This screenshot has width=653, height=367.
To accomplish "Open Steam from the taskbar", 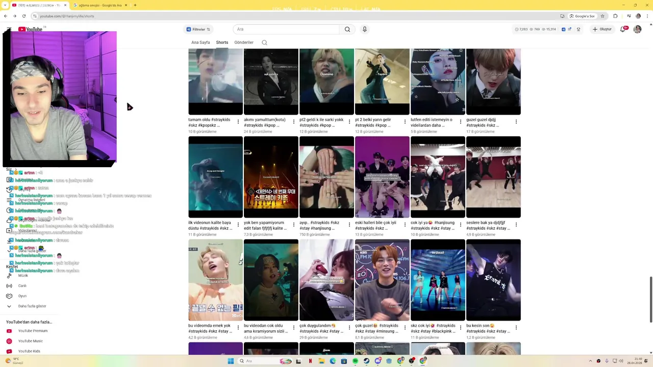I will (366, 361).
